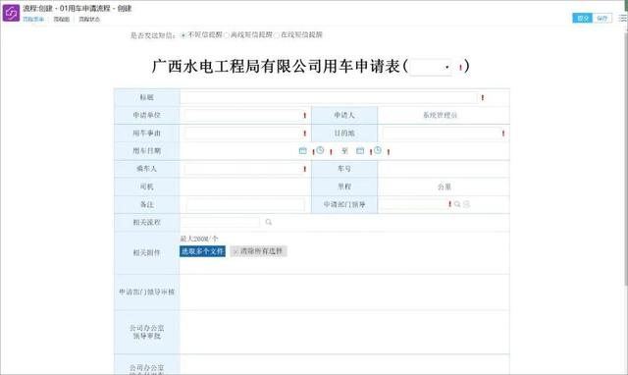The height and width of the screenshot is (375, 628).
Task: Click search icon beside 相关流程 field
Action: coord(268,222)
